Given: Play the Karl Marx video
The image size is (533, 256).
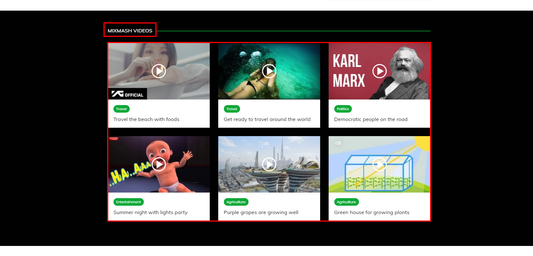Looking at the screenshot, I should click(380, 71).
